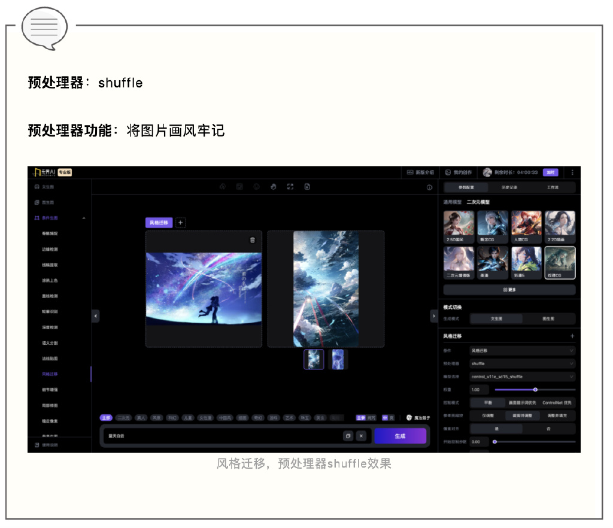The width and height of the screenshot is (613, 528).
Task: Set generation mode to 文生图
Action: [x=496, y=319]
